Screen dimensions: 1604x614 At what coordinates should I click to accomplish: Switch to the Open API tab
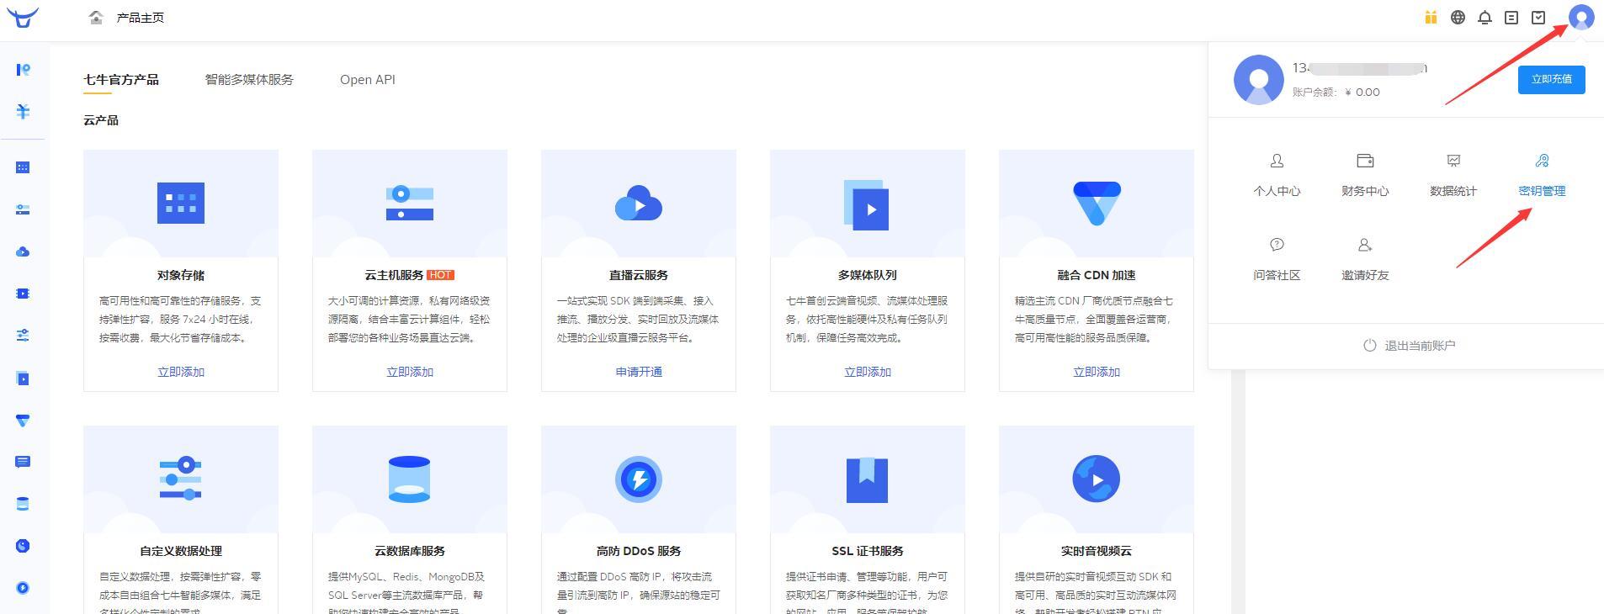tap(368, 80)
